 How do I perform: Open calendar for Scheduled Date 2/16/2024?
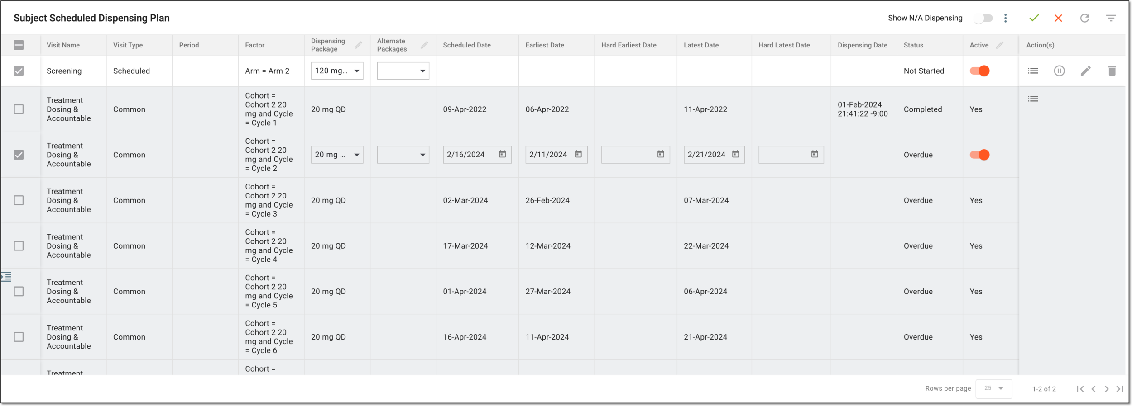502,154
